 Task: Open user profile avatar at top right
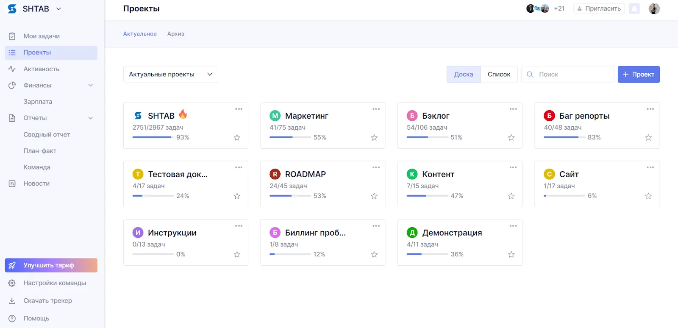tap(654, 8)
